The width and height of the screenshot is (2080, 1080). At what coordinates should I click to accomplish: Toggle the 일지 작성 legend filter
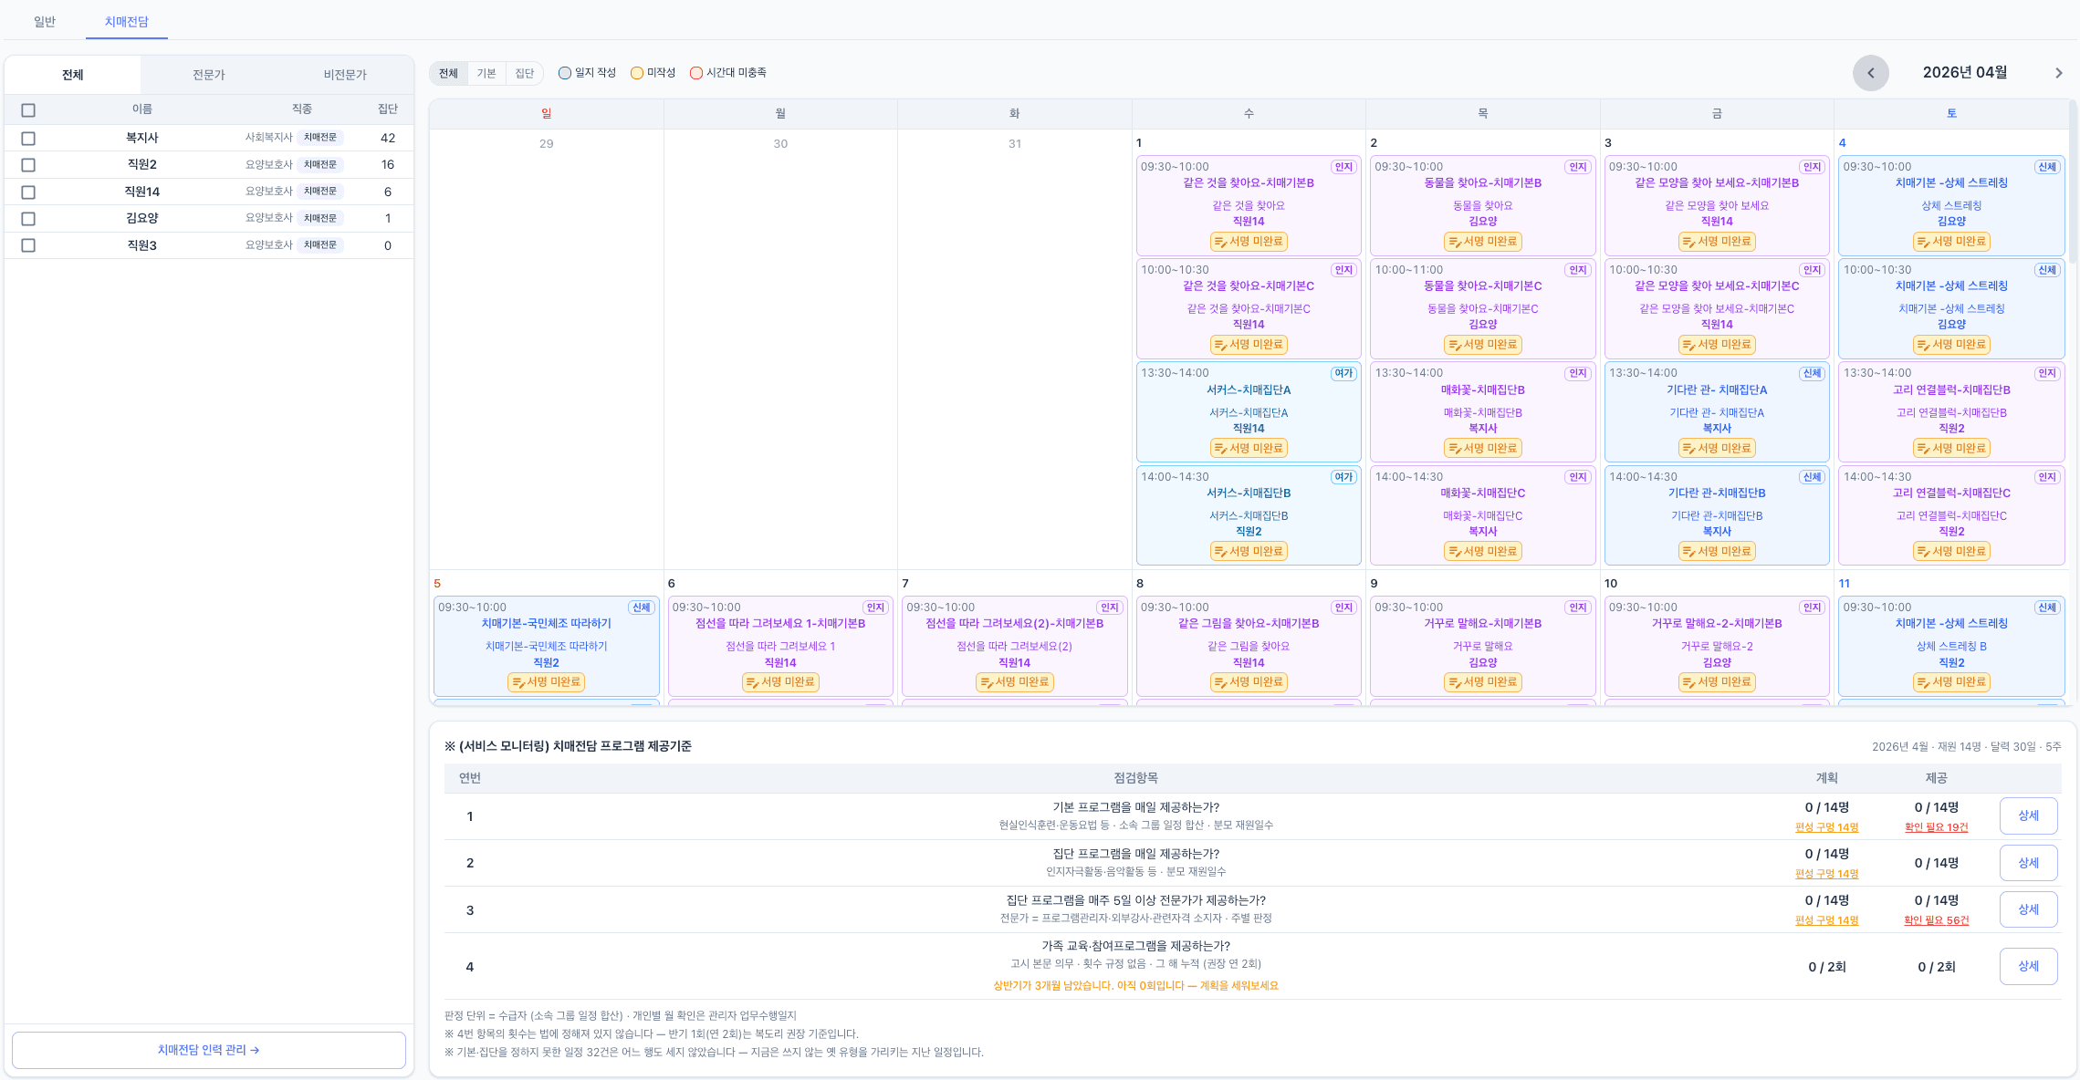(587, 73)
